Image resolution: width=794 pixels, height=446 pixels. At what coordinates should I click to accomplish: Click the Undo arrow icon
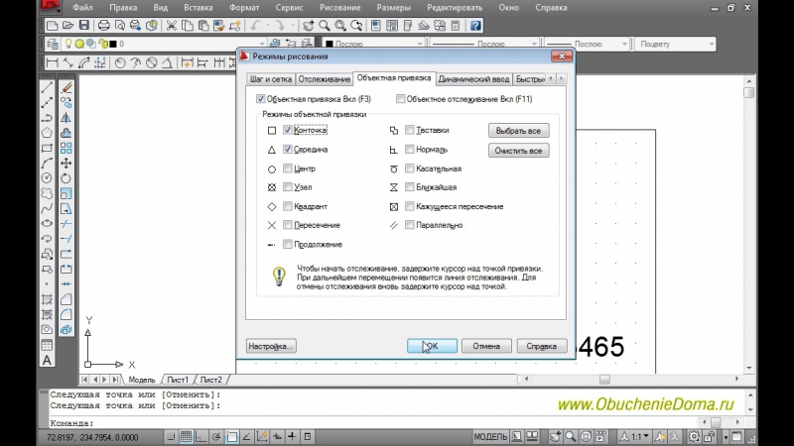(x=256, y=26)
